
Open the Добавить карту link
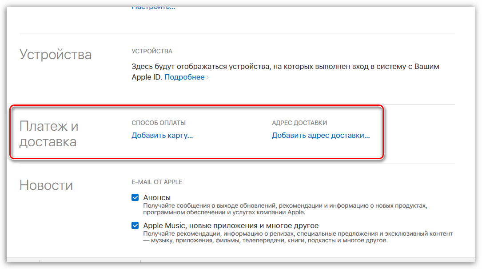point(162,136)
